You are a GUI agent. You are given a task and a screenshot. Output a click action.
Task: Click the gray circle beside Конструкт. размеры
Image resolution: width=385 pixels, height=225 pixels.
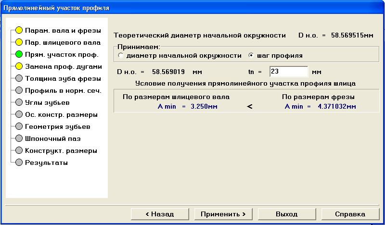pos(19,150)
